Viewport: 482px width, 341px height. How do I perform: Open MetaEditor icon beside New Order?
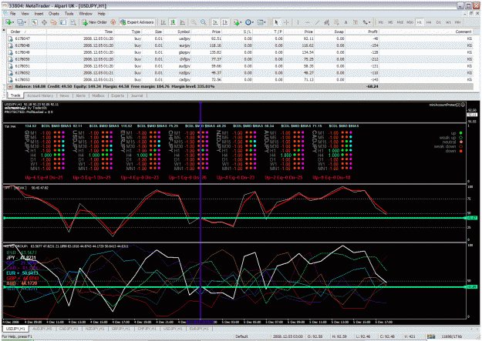click(113, 22)
